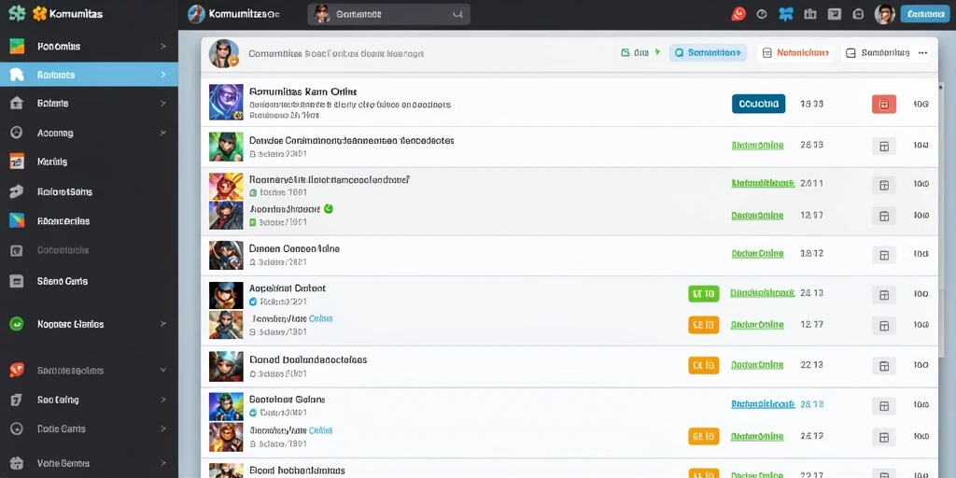Click the eye-shaped circle icon in top bar
Image resolution: width=956 pixels, height=478 pixels.
point(762,14)
